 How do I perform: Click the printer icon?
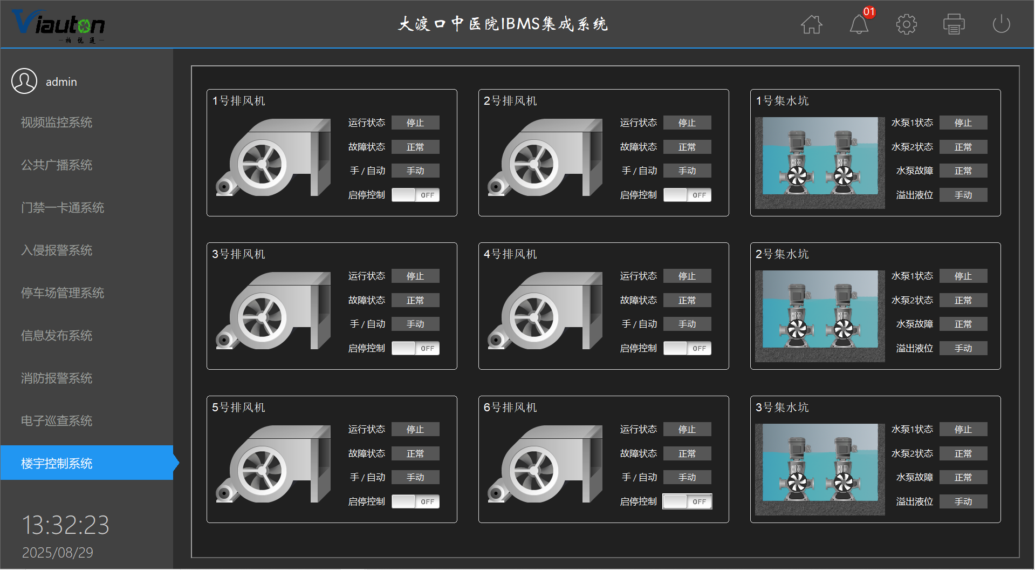[x=954, y=24]
